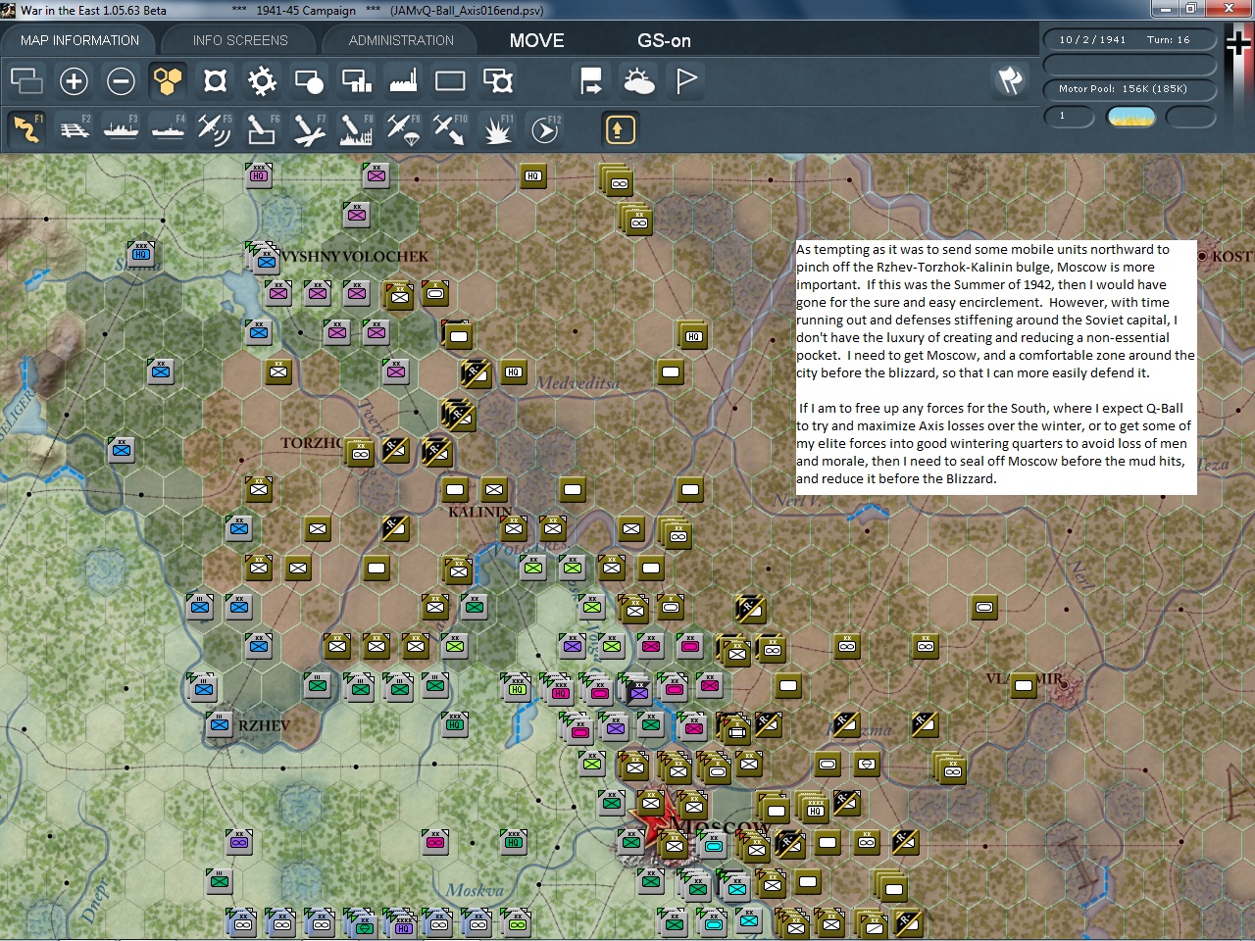
Task: Click the KALININ city label
Action: point(480,512)
